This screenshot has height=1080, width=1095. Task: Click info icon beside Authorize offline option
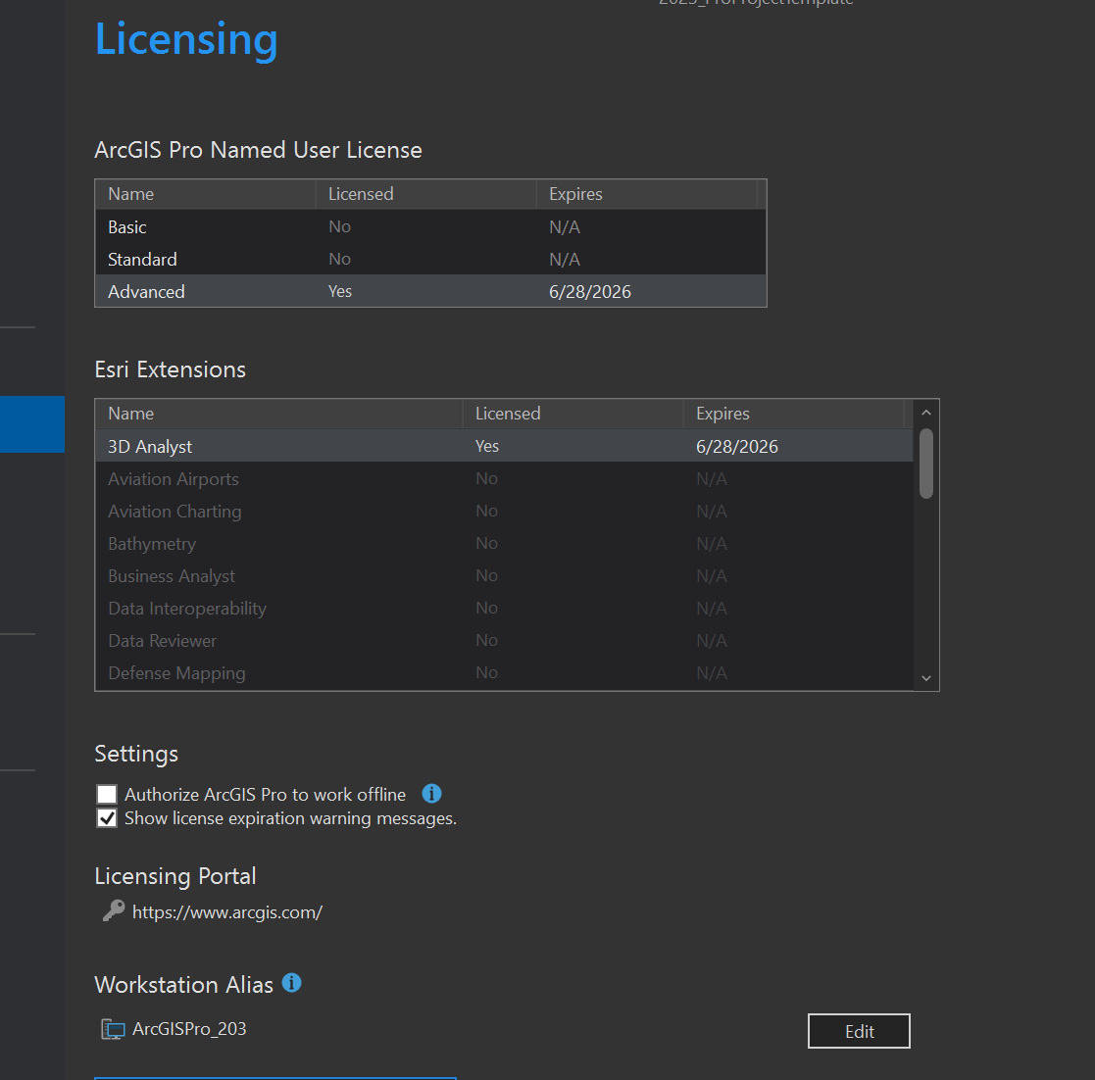(x=431, y=794)
